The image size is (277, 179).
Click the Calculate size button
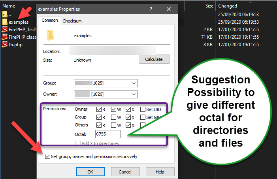(x=154, y=59)
